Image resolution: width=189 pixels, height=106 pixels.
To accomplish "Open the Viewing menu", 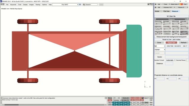I will (x=38, y=5).
